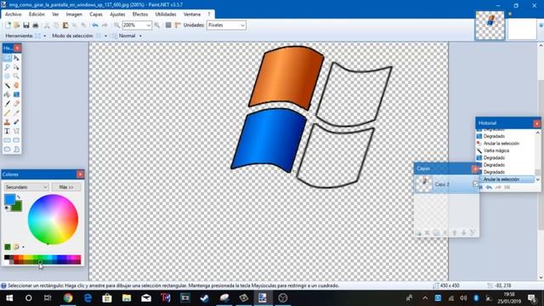Toggle the pixel grid button
The width and height of the screenshot is (544, 306).
(x=168, y=25)
